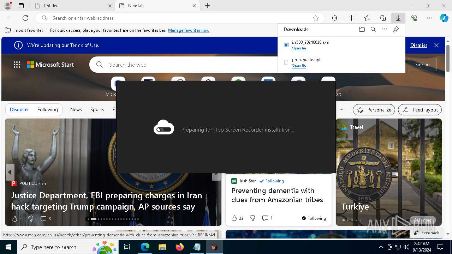Toggle the Downloads toolbar button
This screenshot has height=254, width=452.
pos(398,18)
